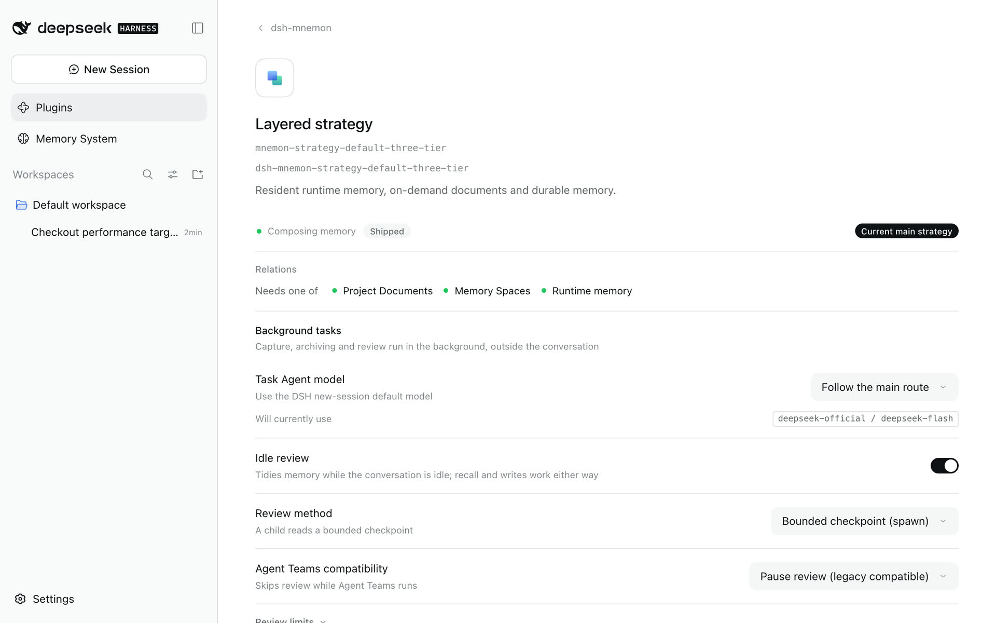Click the Current main strategy badge
Image resolution: width=996 pixels, height=623 pixels.
coord(906,231)
